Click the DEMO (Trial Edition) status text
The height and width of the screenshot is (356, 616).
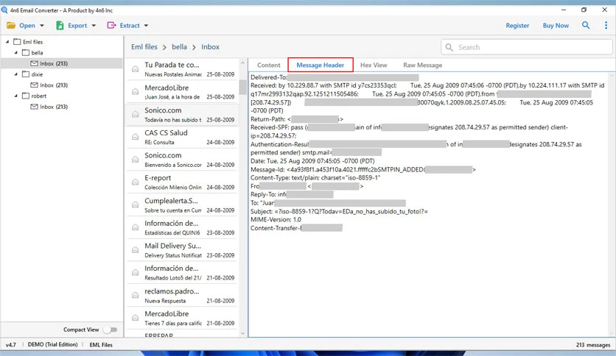point(52,345)
